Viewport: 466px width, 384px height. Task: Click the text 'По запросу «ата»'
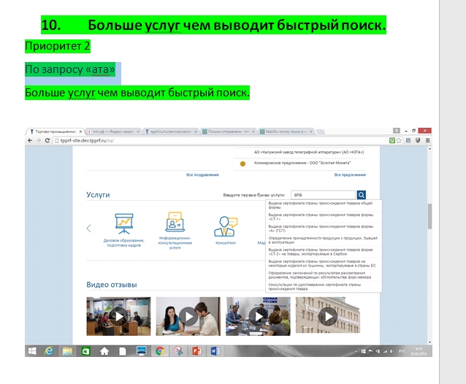70,69
